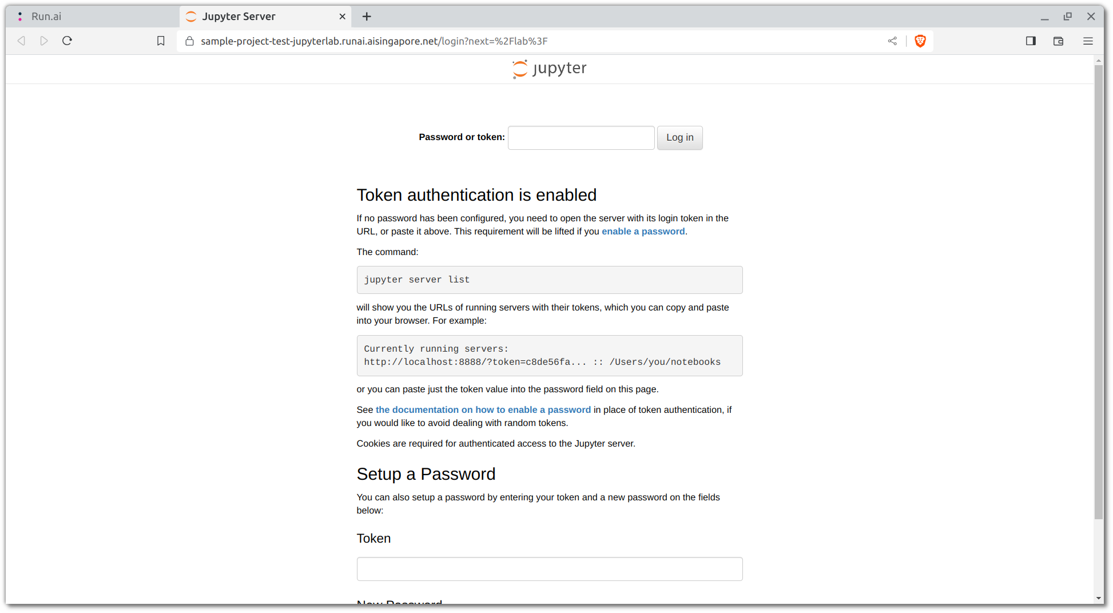Click the address bar URL

[374, 41]
